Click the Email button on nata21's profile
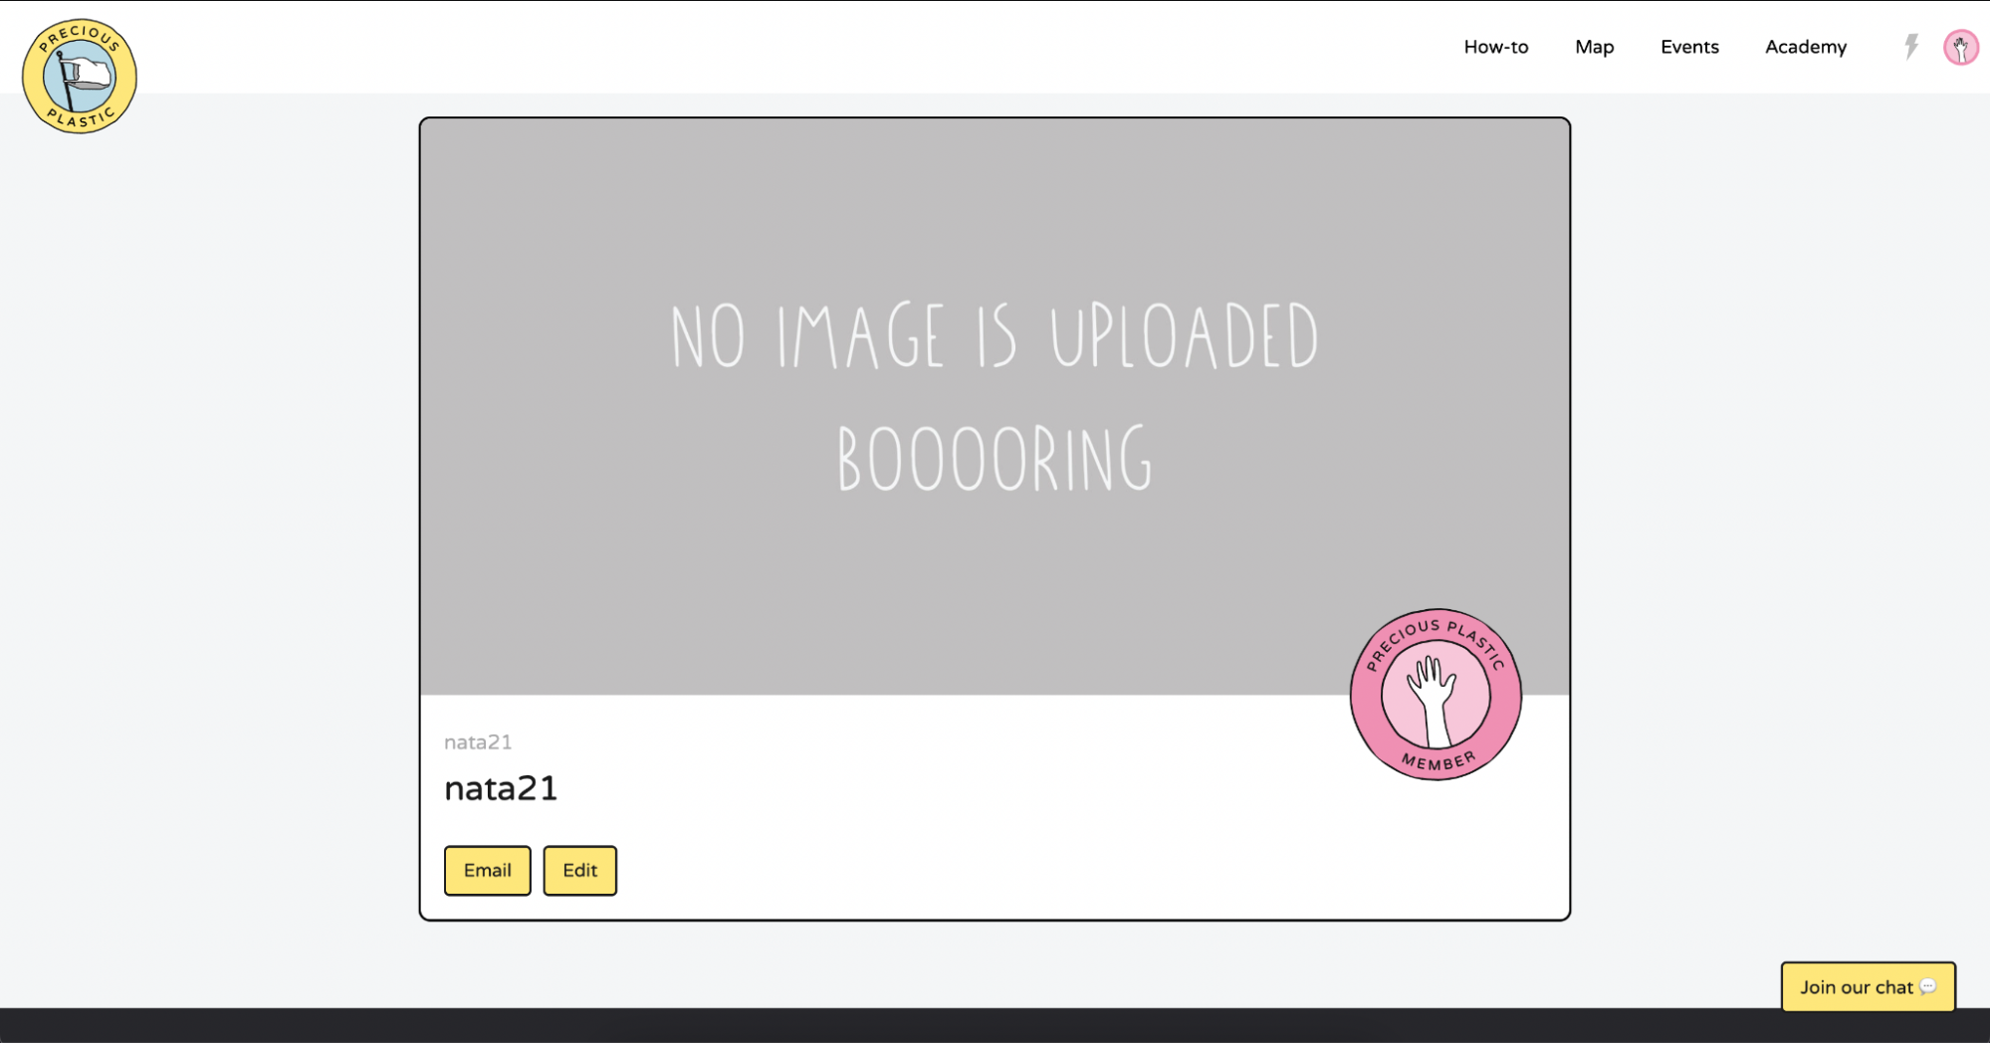 [487, 870]
